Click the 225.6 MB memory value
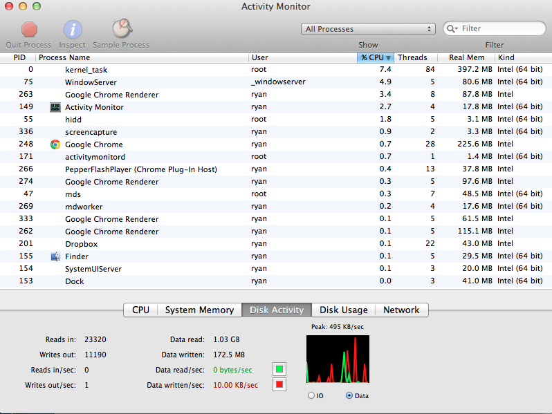552x414 pixels. point(475,144)
